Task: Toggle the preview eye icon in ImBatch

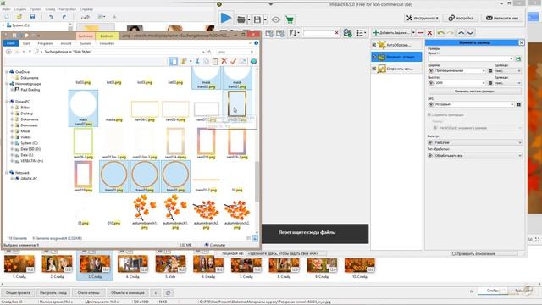Action: tap(276, 19)
